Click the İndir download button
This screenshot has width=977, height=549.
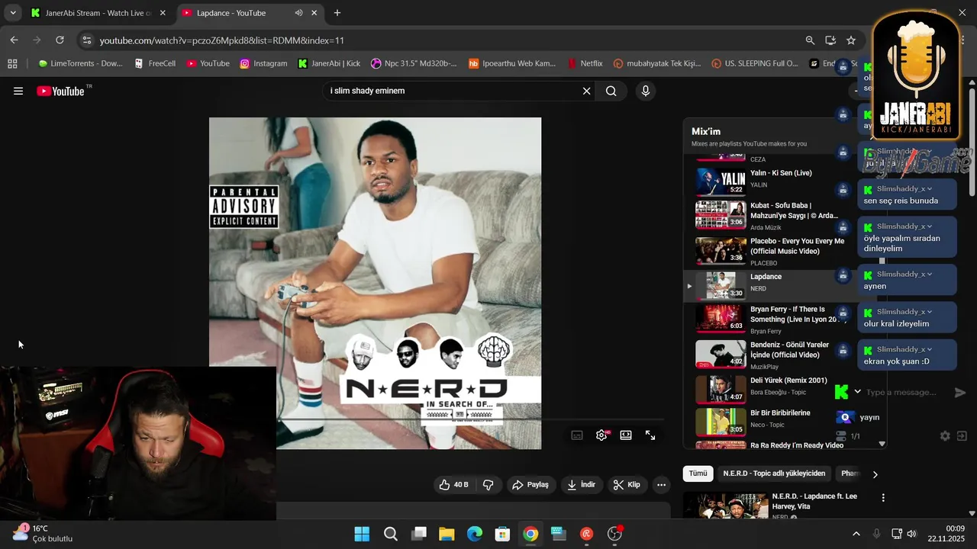[x=581, y=485]
